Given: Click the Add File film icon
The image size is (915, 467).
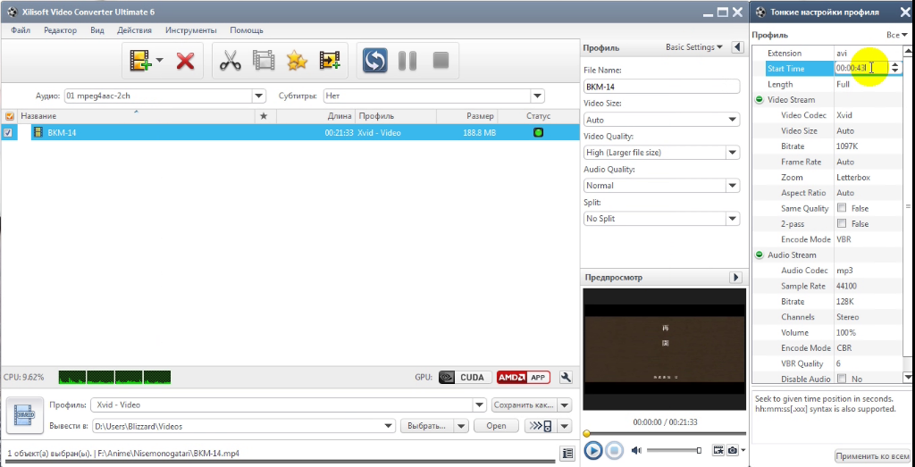Looking at the screenshot, I should (x=140, y=60).
